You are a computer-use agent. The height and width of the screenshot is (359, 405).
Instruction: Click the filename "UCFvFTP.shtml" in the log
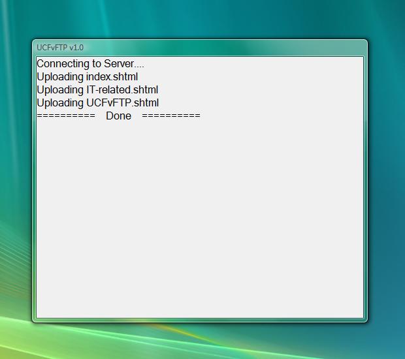122,103
